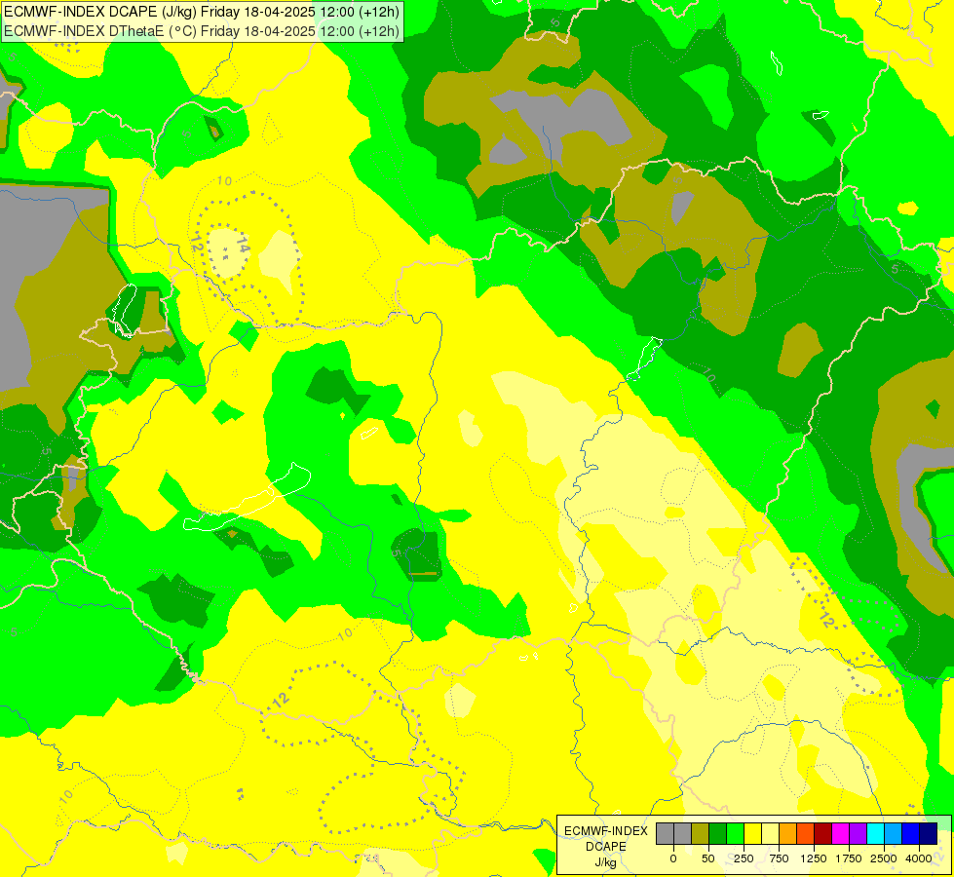This screenshot has width=954, height=877.
Task: Select the cyan legend swatch
Action: point(875,833)
